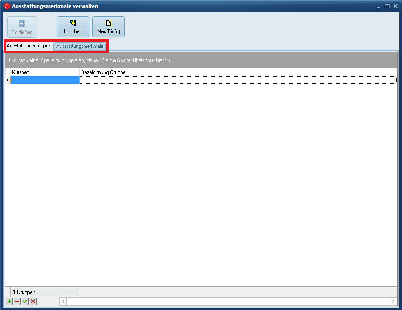Image resolution: width=402 pixels, height=310 pixels.
Task: Click the red minus delete-record icon
Action: click(17, 302)
